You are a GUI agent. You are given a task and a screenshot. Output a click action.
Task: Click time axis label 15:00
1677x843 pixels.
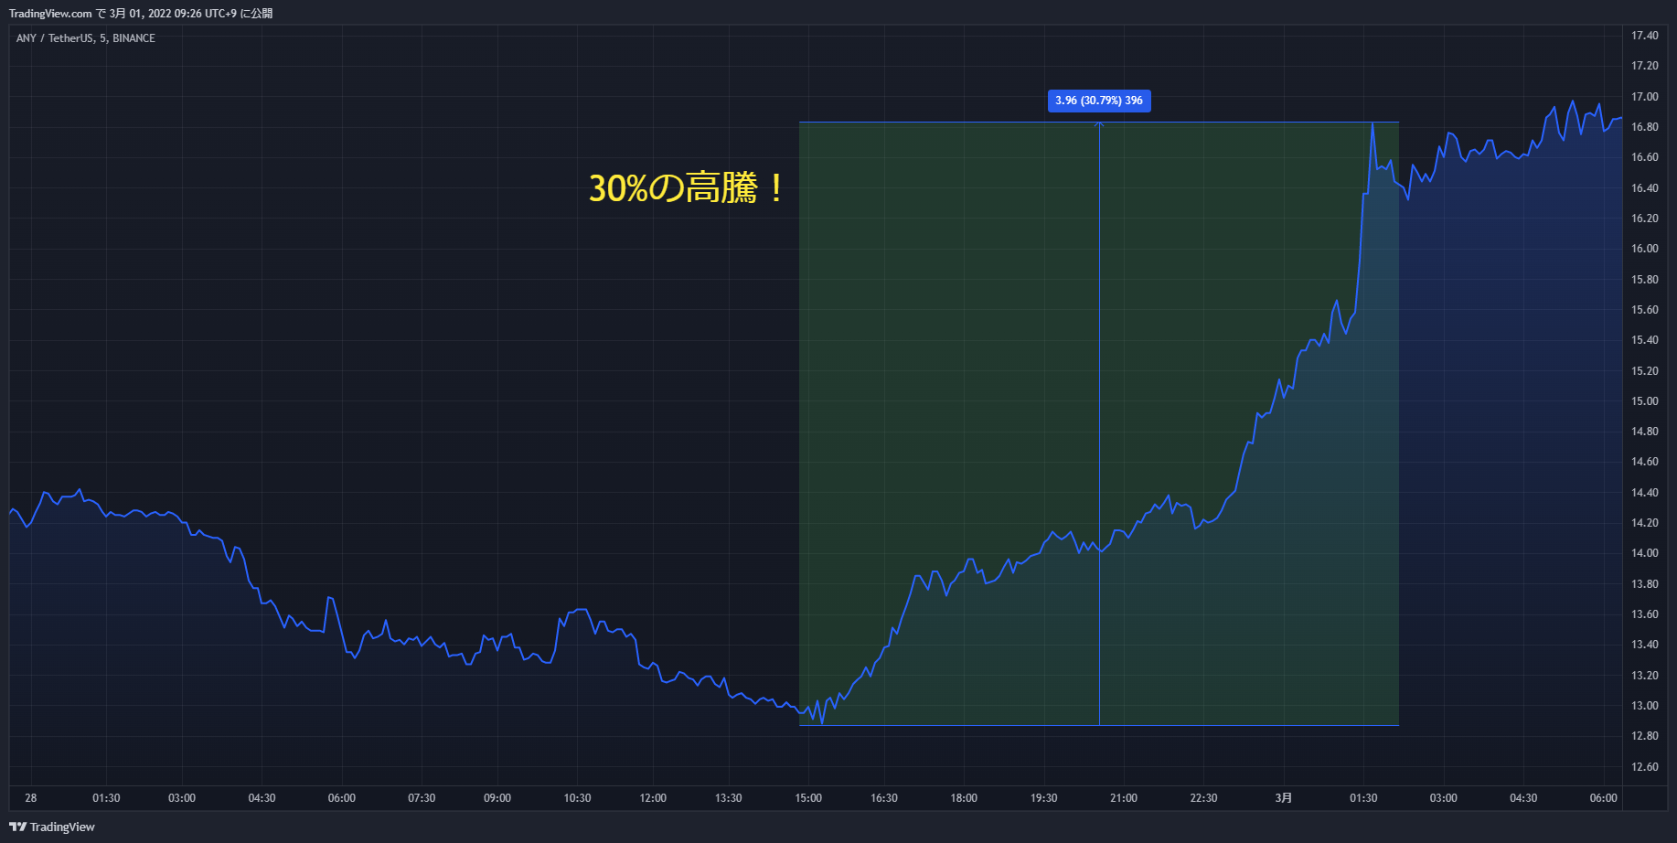[x=808, y=798]
